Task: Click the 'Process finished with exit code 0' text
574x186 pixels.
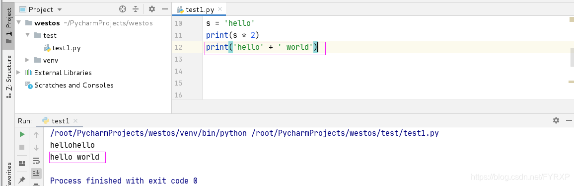Action: (x=124, y=181)
